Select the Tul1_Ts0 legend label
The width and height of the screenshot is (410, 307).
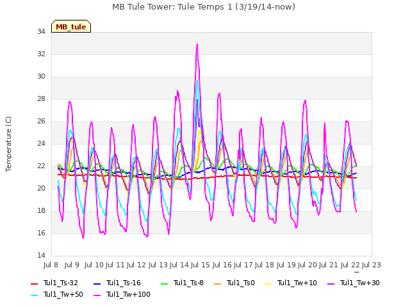pos(241,283)
